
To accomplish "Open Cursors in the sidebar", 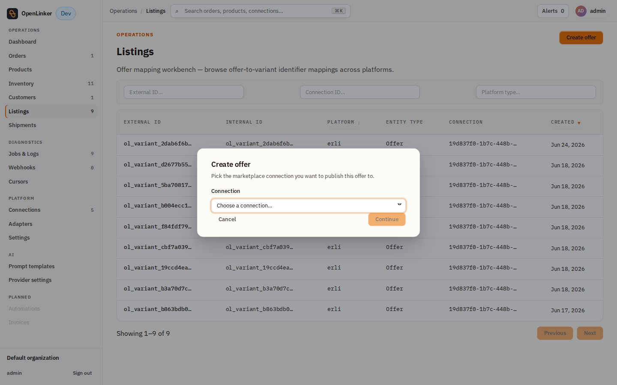I will click(51, 182).
